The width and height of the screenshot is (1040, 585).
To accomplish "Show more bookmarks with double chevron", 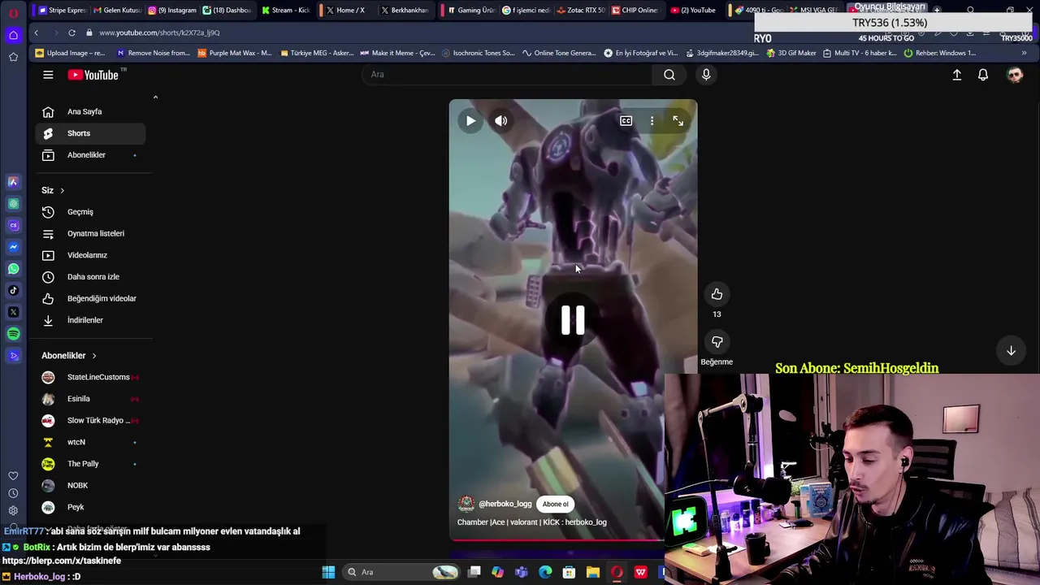I will [1024, 53].
